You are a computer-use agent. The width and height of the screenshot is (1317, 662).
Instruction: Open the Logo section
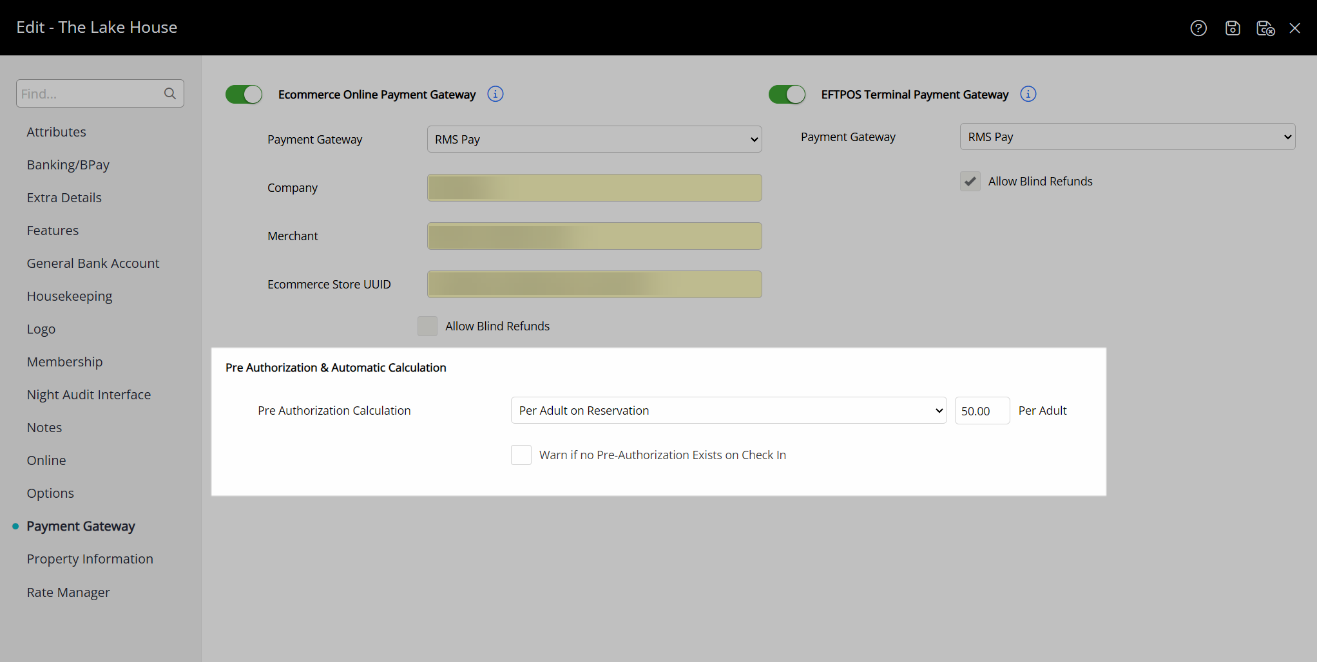(41, 329)
